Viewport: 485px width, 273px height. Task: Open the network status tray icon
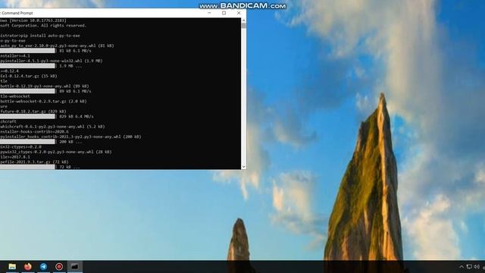coord(469,267)
